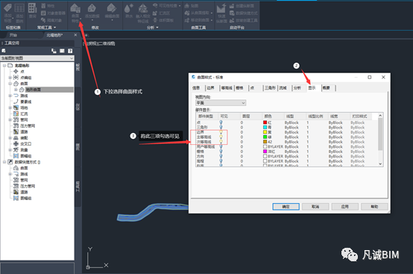Screen dimensions: 413x274
Task: Expand the 测量 tree node
Action: 10,150
